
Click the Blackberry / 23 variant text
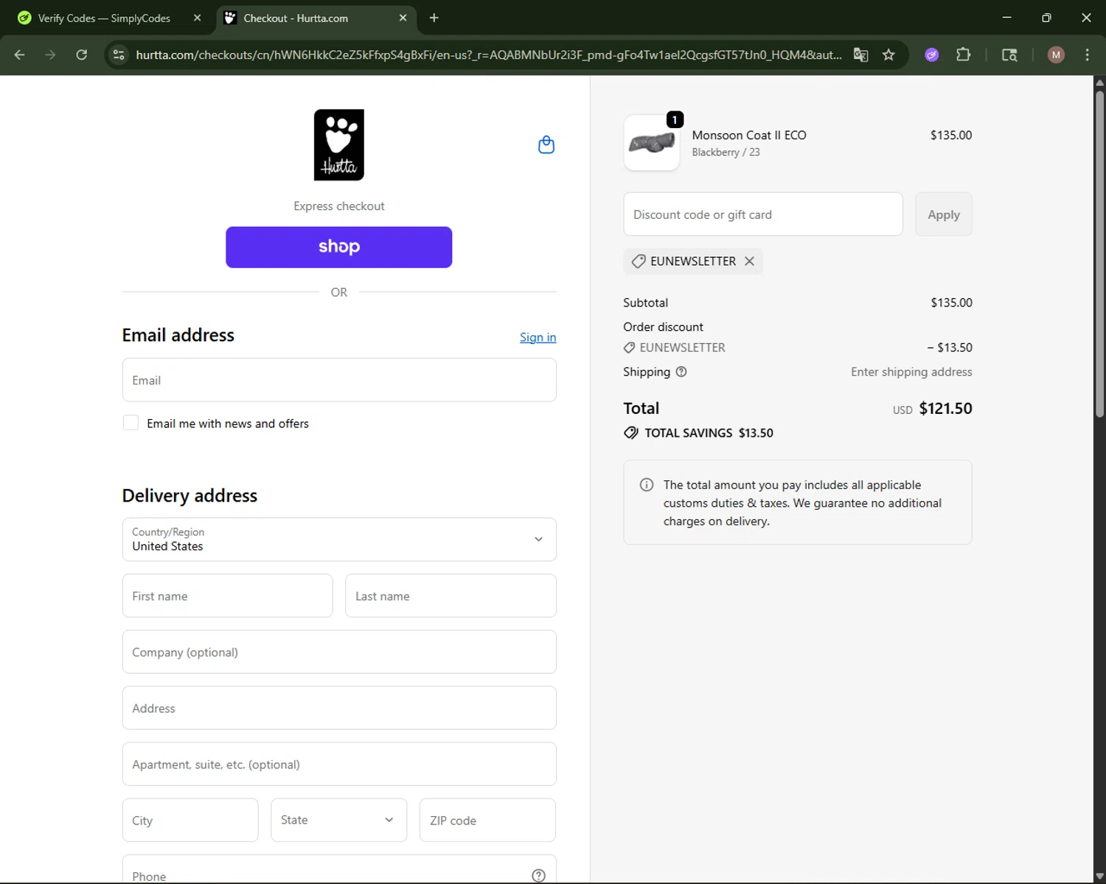(x=726, y=152)
